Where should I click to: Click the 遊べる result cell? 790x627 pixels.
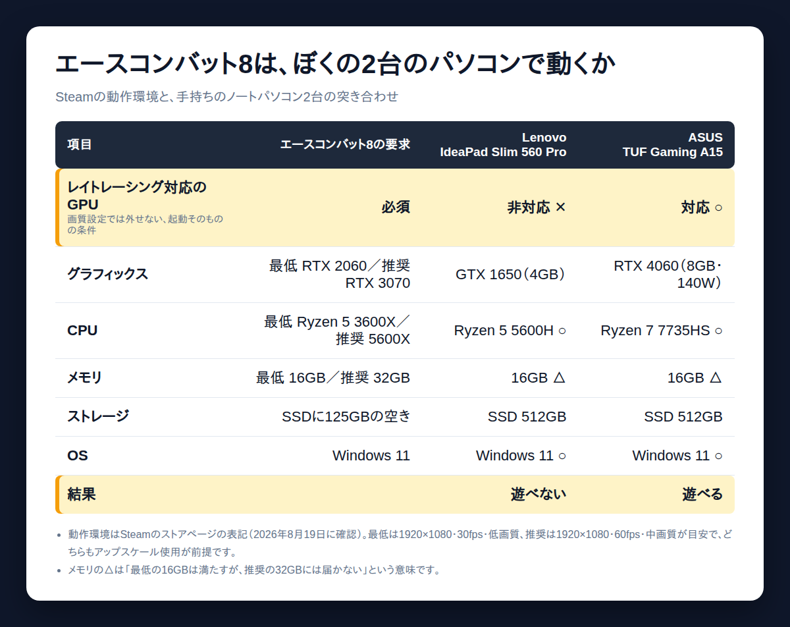pyautogui.click(x=702, y=495)
